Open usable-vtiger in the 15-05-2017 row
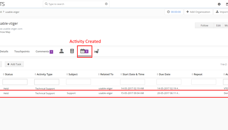The width and height of the screenshot is (228, 130). 106,93
